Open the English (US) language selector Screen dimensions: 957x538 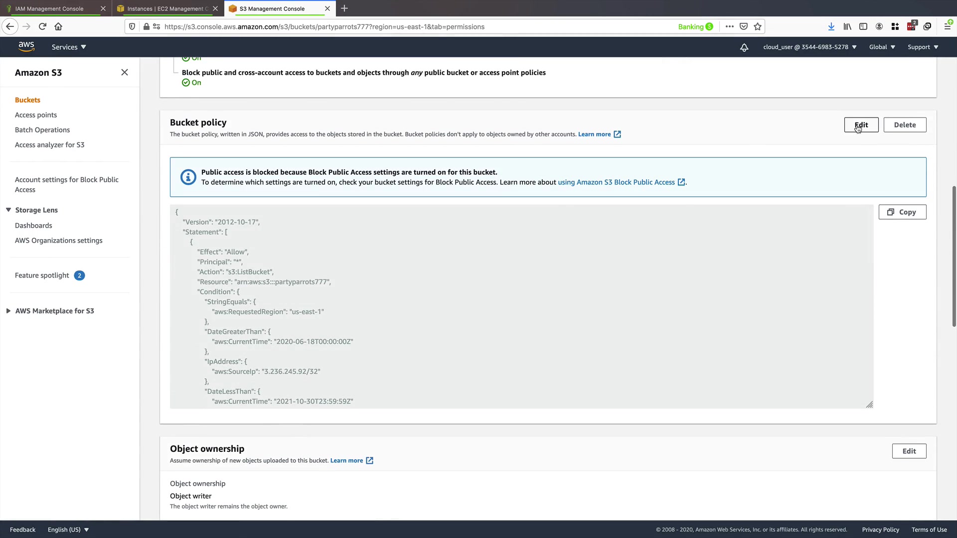(x=68, y=530)
